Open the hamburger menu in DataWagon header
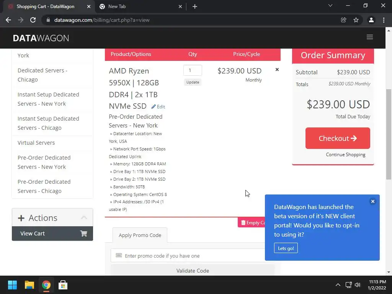This screenshot has width=392, height=294. tap(369, 37)
